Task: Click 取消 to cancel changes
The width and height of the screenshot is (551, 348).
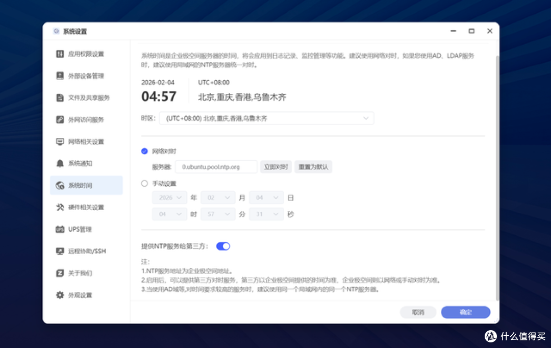Action: [418, 312]
